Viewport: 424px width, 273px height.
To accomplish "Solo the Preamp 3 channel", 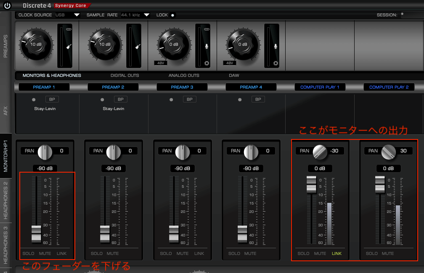I will 166,254.
